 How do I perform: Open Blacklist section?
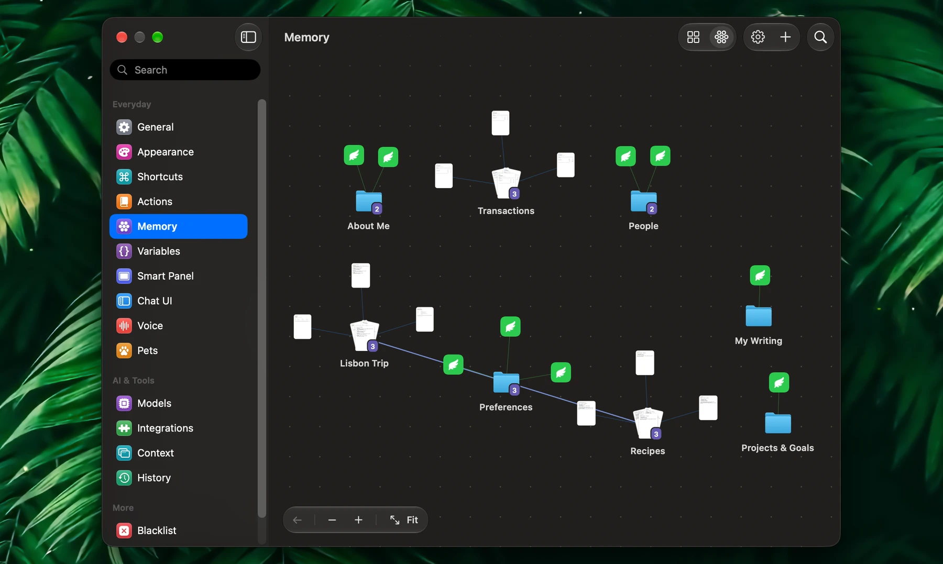(179, 530)
